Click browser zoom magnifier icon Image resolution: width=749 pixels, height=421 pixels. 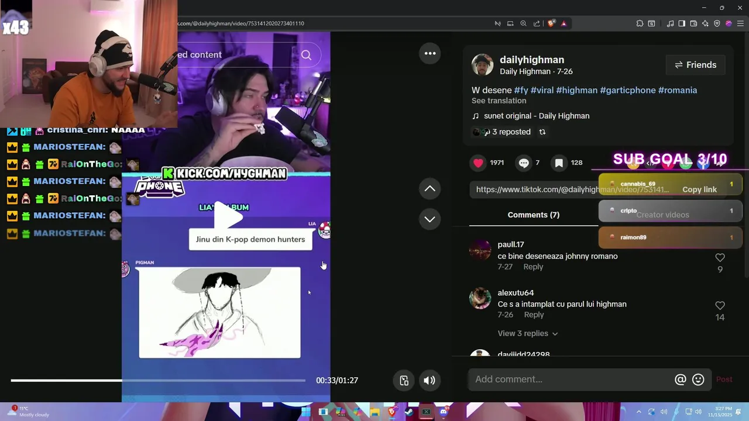pyautogui.click(x=523, y=23)
